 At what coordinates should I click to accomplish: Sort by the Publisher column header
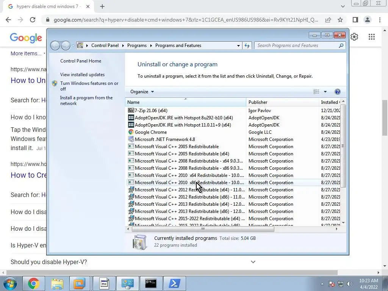click(282, 102)
